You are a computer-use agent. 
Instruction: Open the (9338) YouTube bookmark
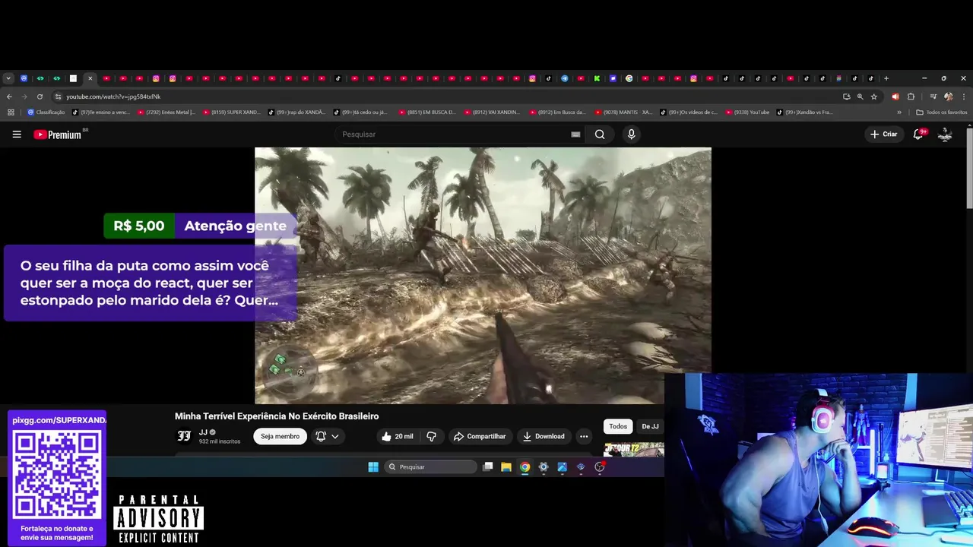click(747, 112)
